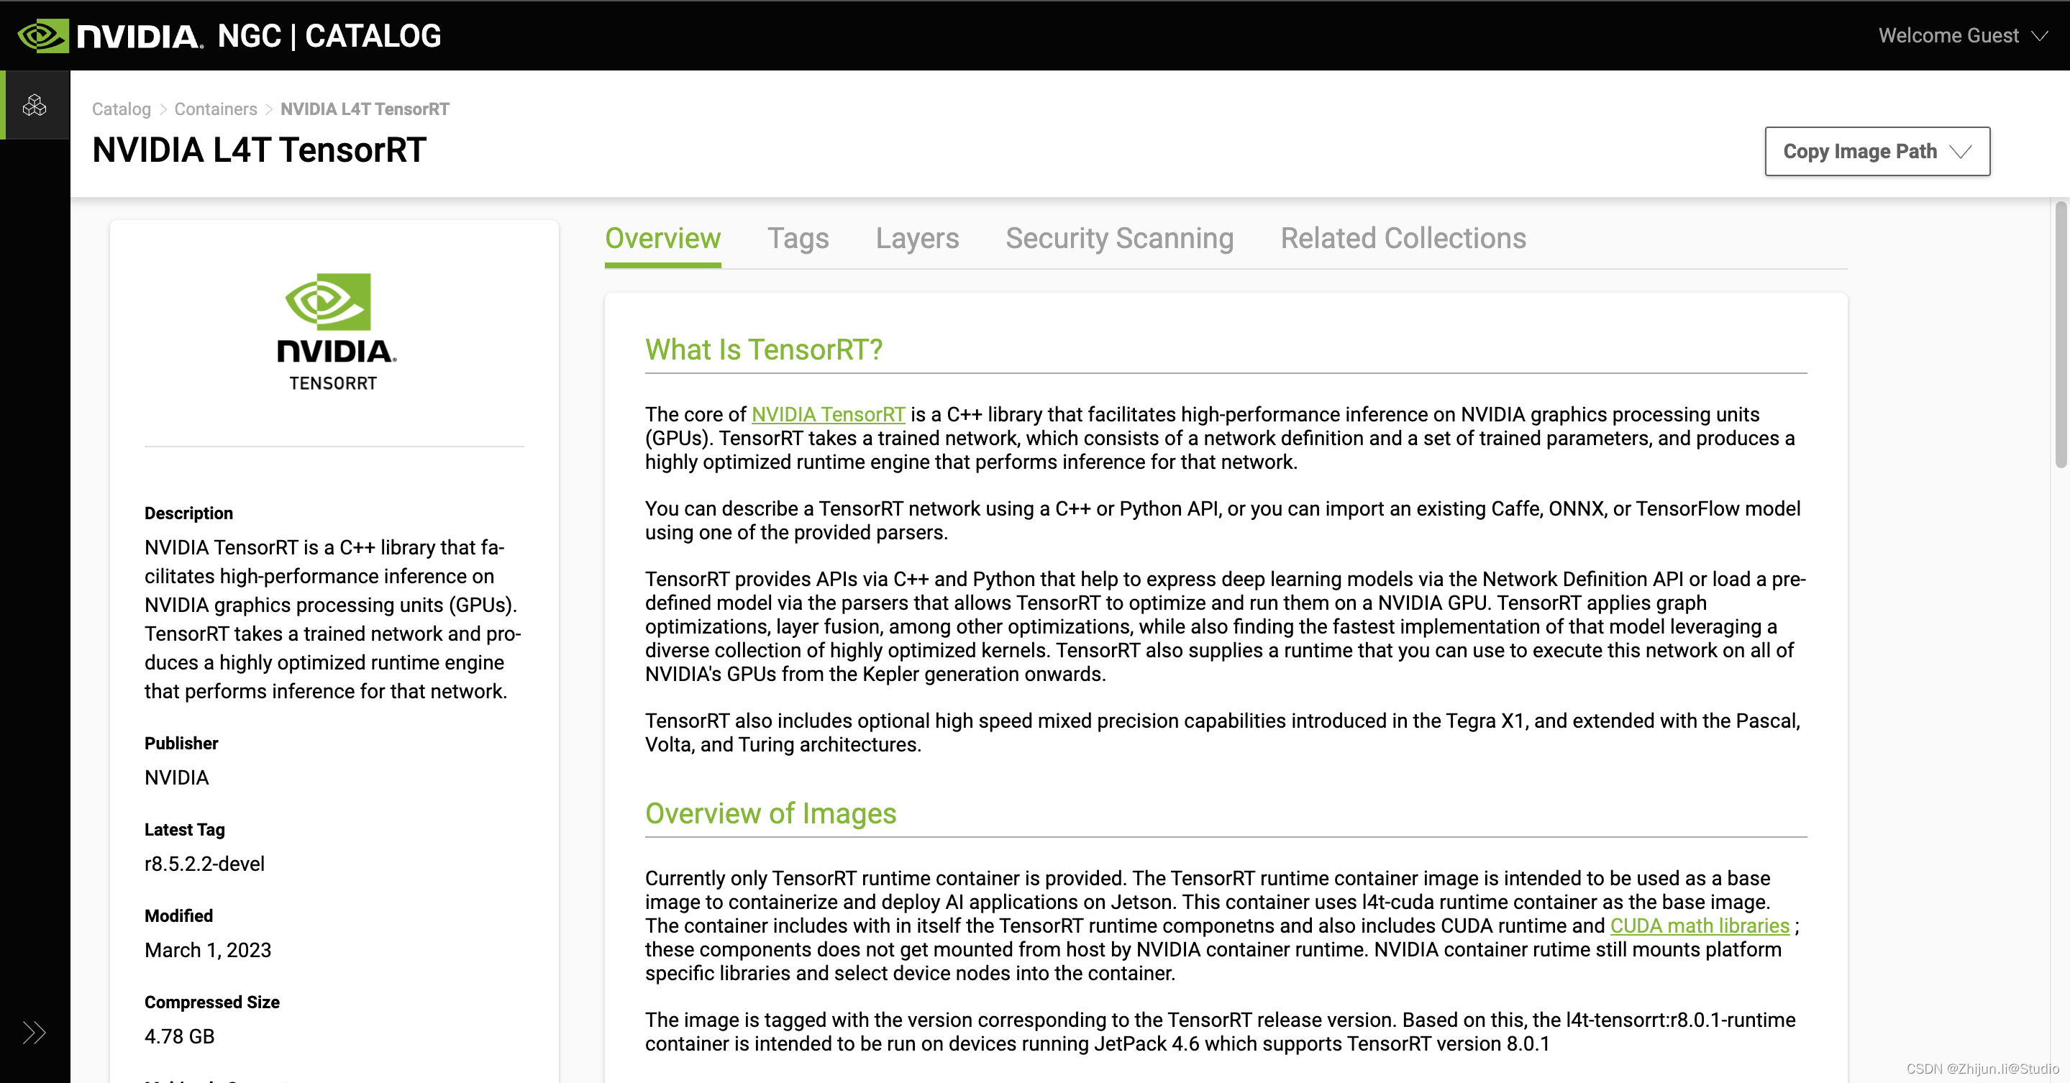Image resolution: width=2070 pixels, height=1083 pixels.
Task: Follow the NVIDIA TensorRT hyperlink
Action: pyautogui.click(x=829, y=414)
